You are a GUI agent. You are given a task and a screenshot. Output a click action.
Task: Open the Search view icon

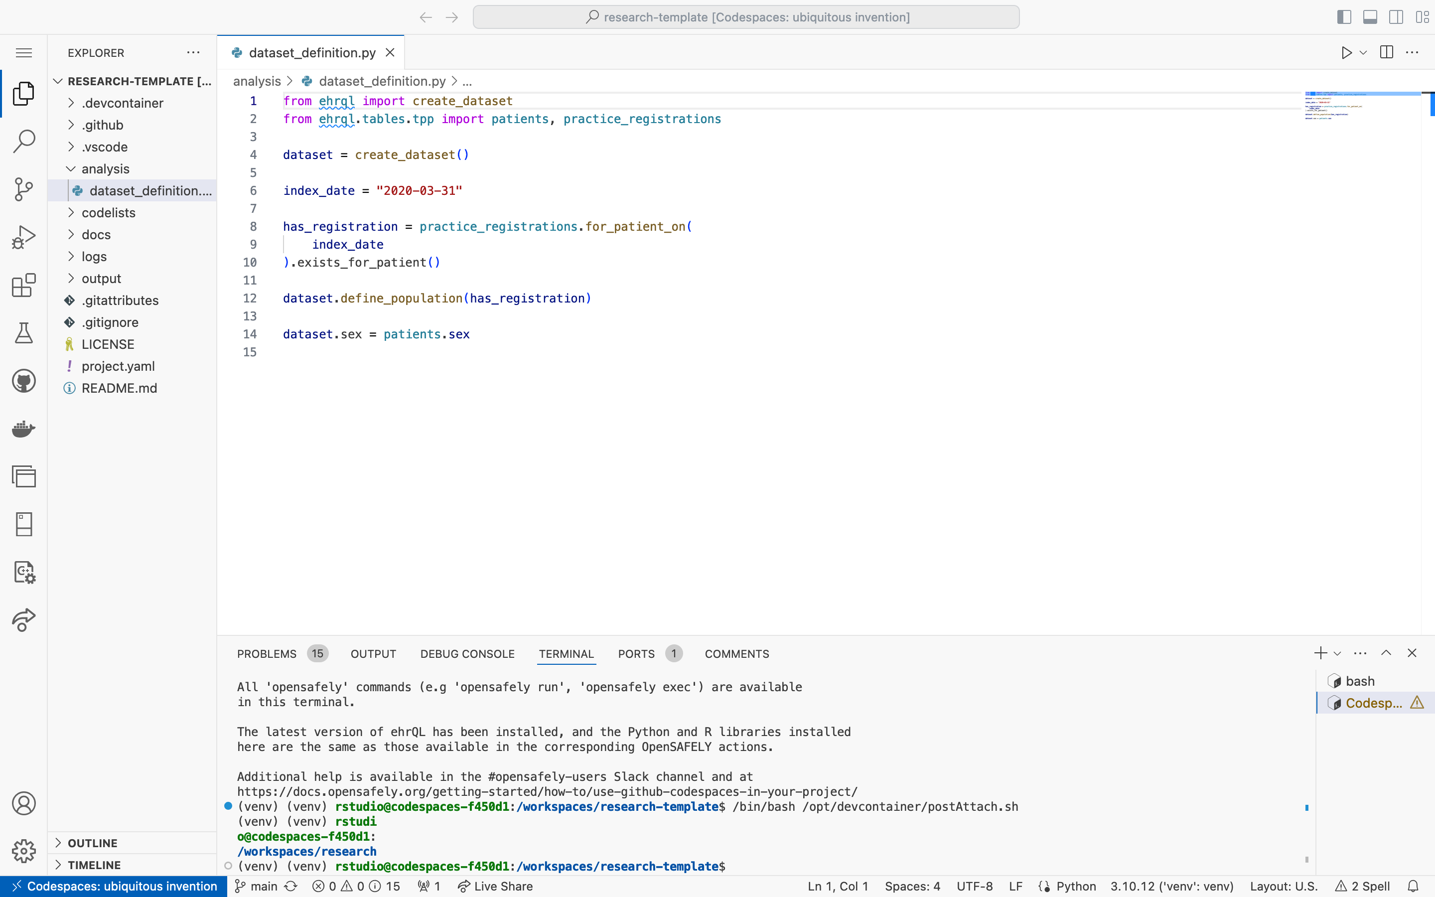(x=24, y=141)
